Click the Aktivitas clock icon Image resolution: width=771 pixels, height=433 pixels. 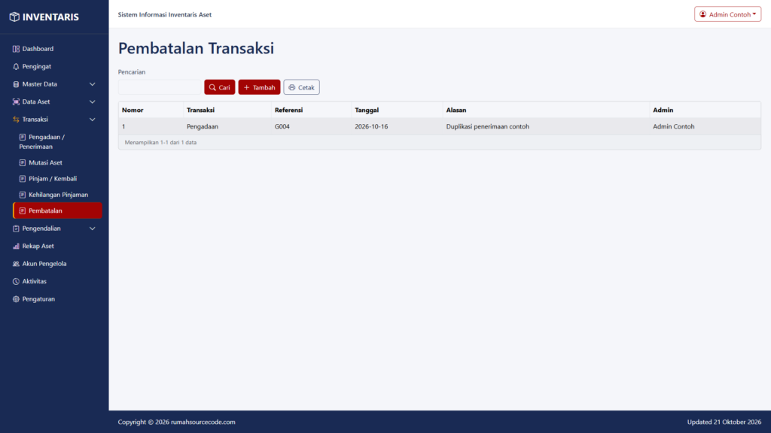16,281
